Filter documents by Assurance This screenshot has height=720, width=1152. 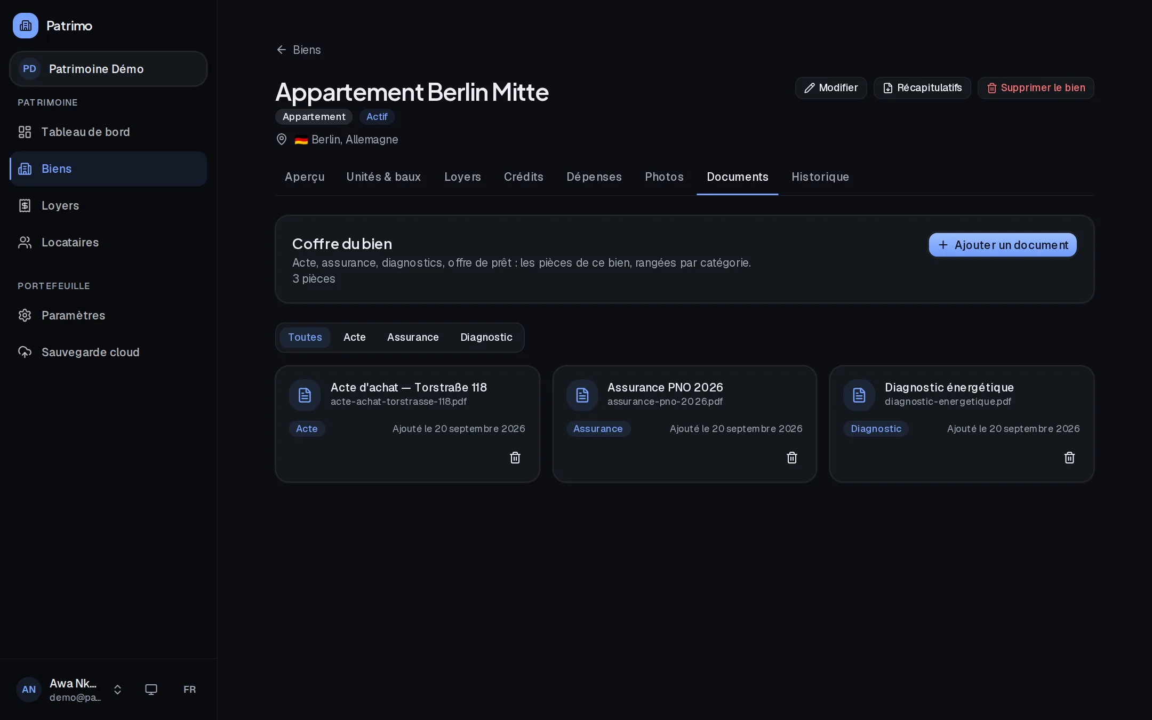413,337
